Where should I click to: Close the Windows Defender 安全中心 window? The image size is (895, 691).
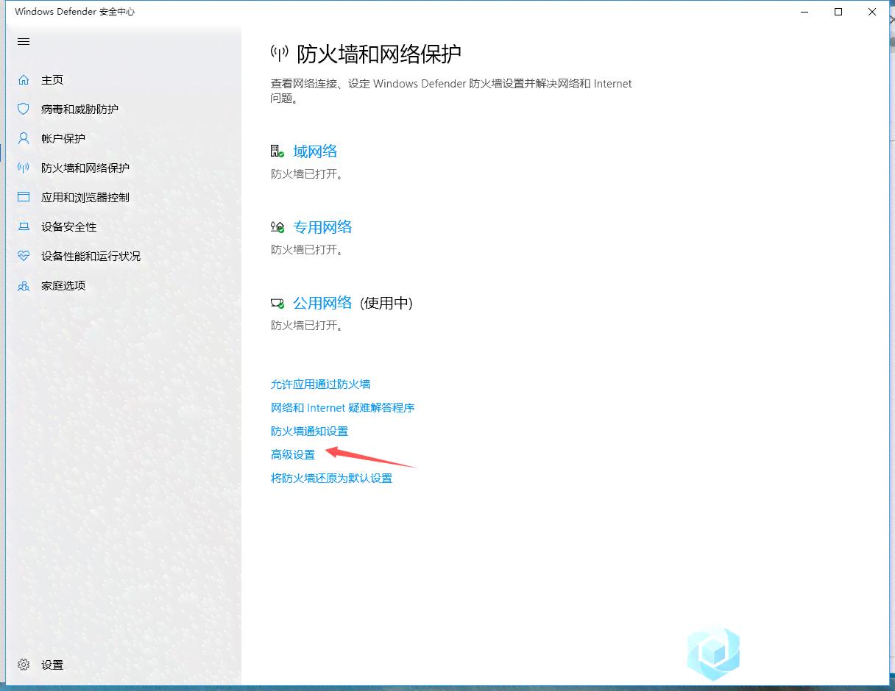pyautogui.click(x=873, y=12)
